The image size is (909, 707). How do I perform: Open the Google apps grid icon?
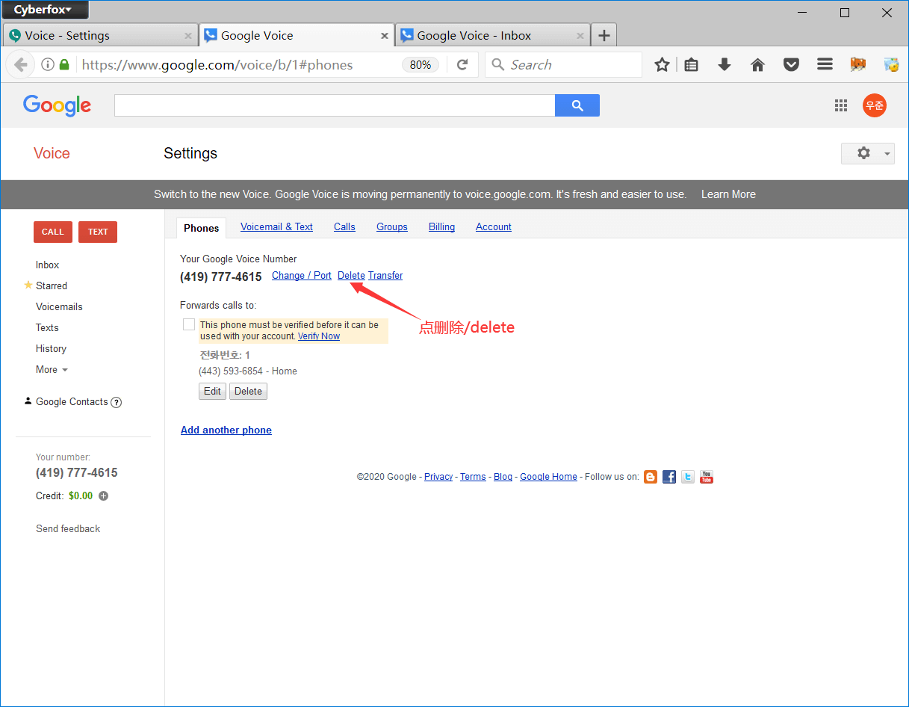(x=841, y=105)
